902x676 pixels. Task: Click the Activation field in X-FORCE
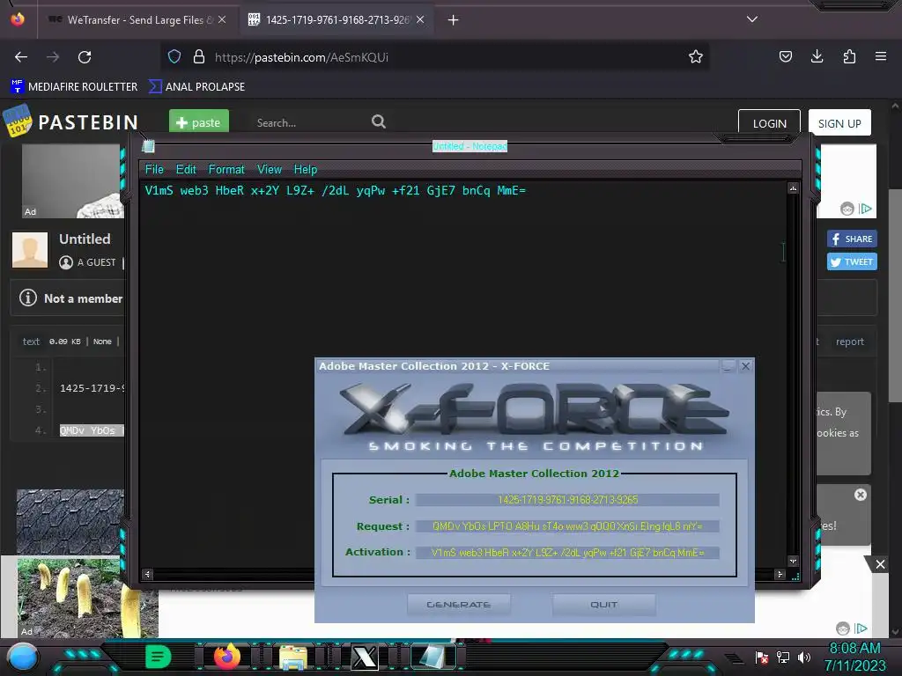coord(567,553)
